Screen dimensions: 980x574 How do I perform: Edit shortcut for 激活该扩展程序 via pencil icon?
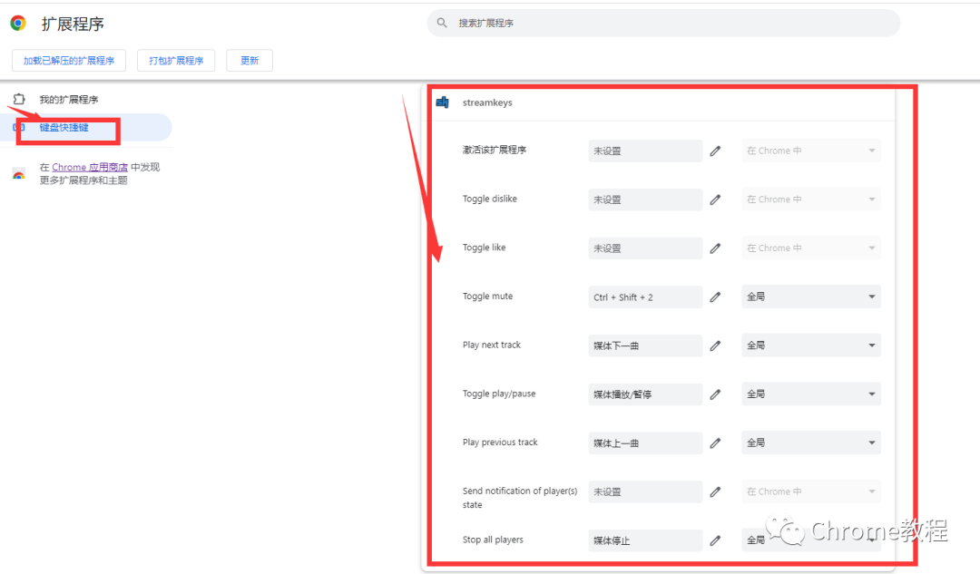[x=715, y=151]
